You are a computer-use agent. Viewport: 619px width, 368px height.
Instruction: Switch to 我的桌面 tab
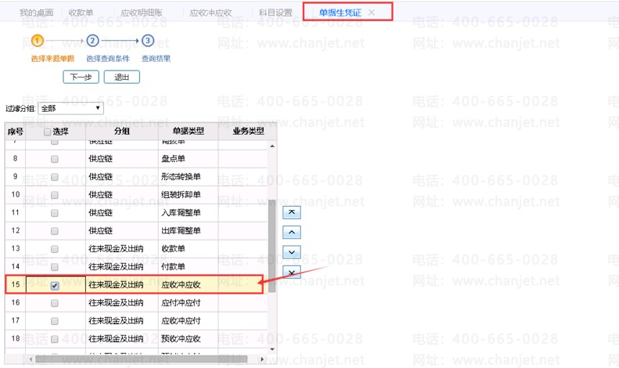coord(36,13)
